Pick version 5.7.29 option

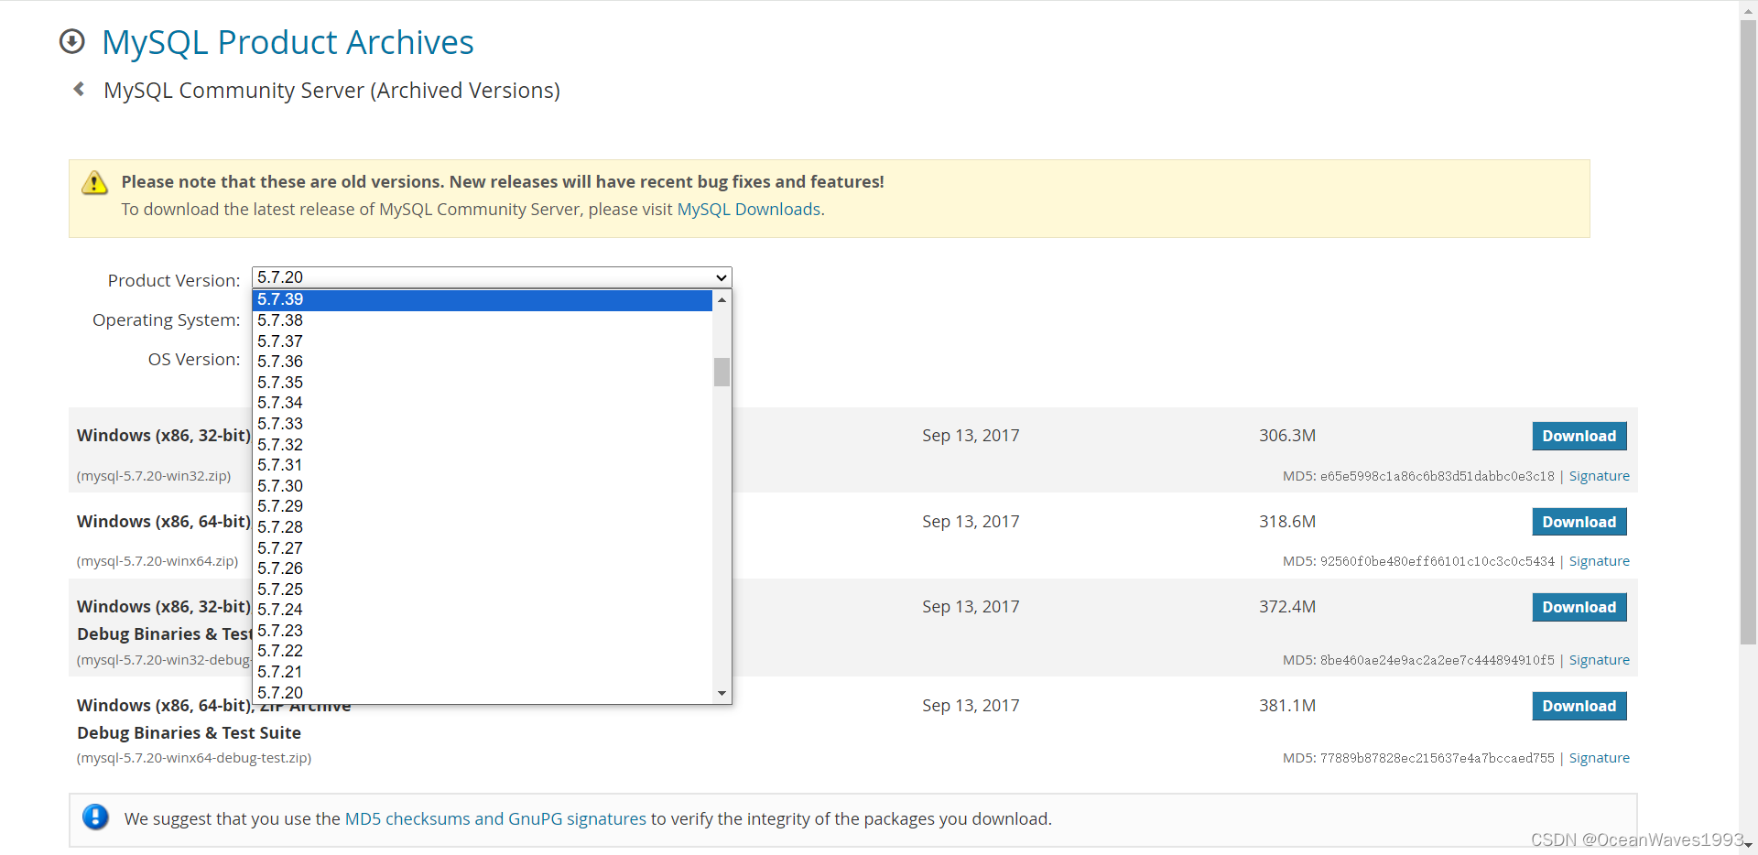point(483,506)
